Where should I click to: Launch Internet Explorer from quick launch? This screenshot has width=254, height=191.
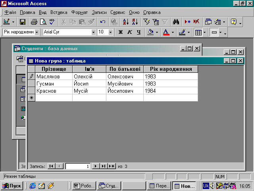(33, 186)
